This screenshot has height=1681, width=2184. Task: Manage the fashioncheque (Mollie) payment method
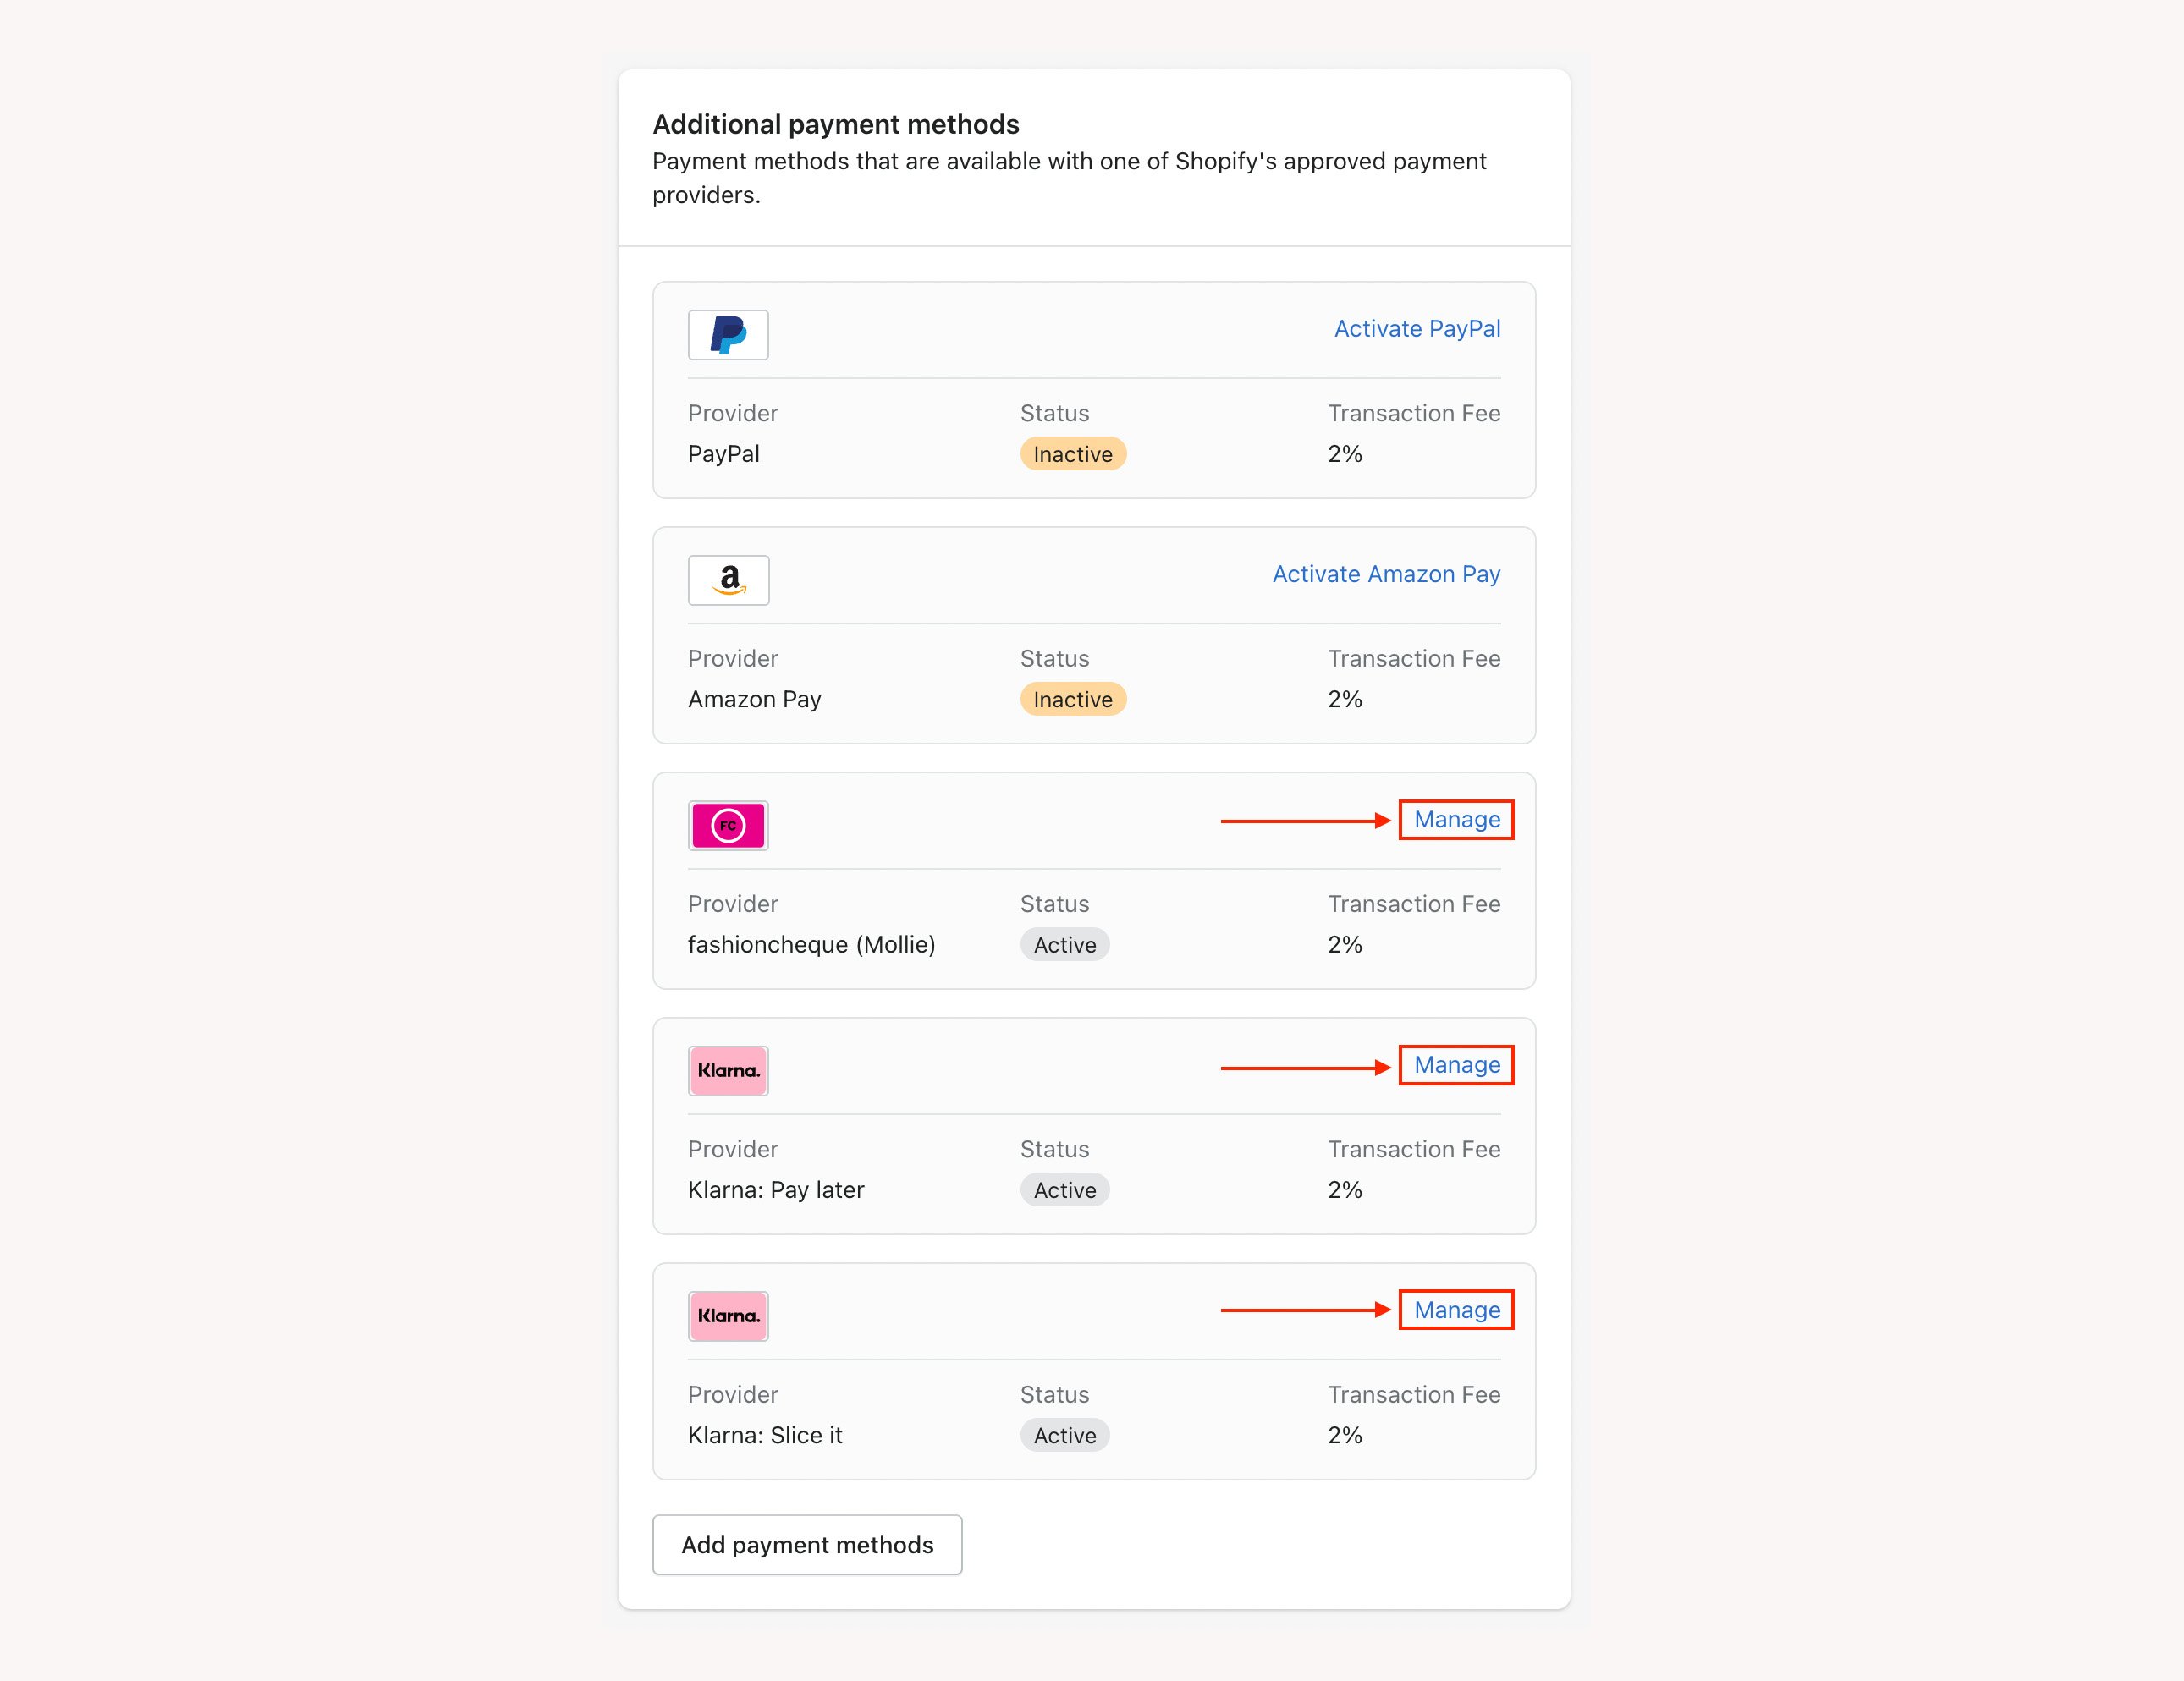pyautogui.click(x=1456, y=820)
